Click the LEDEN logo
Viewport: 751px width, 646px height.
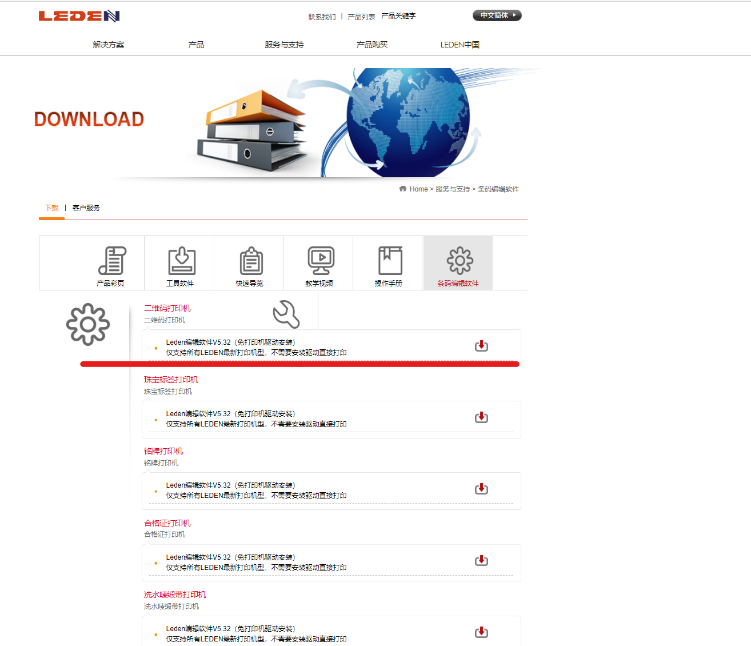(79, 16)
